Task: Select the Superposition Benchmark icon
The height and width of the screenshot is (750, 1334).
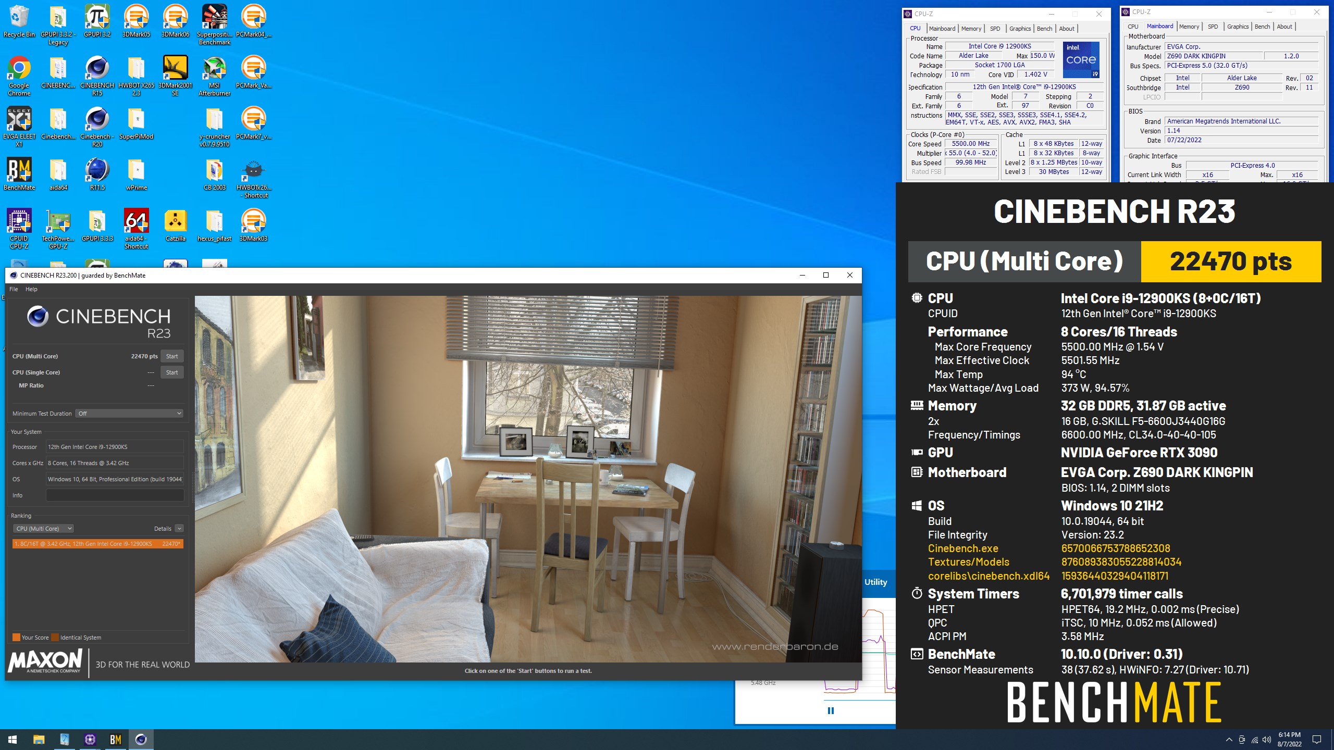Action: pyautogui.click(x=215, y=25)
